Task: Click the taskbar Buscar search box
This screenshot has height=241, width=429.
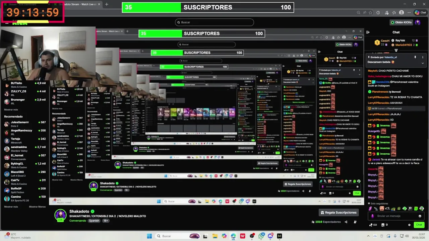Action: pyautogui.click(x=178, y=236)
